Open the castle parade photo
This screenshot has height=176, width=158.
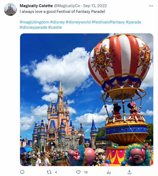tap(87, 100)
